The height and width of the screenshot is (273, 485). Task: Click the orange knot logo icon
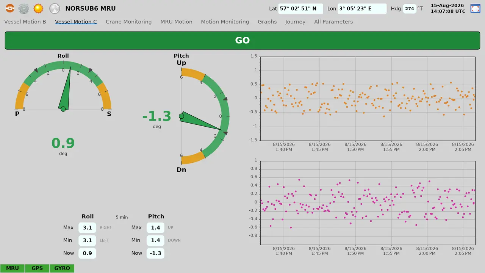click(9, 8)
